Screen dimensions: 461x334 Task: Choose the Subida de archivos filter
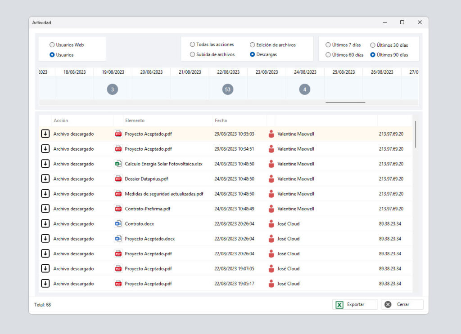click(192, 54)
